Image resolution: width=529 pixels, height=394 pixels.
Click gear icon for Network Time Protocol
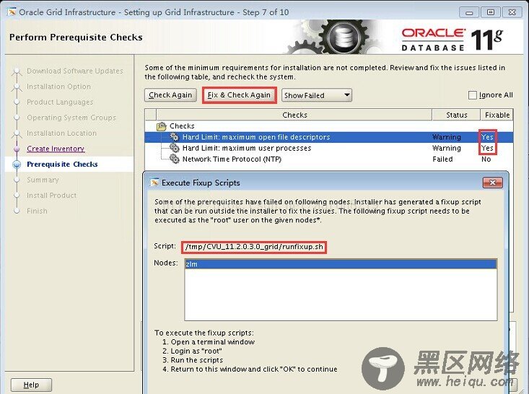click(x=174, y=159)
